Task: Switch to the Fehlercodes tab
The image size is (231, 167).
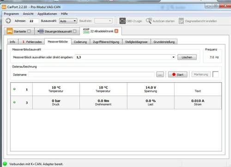Action: click(x=32, y=42)
